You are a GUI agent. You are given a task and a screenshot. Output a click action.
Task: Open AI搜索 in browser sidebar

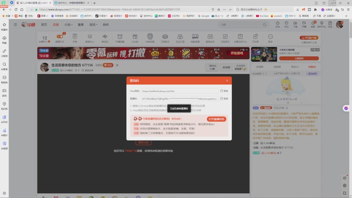[x=4, y=66]
